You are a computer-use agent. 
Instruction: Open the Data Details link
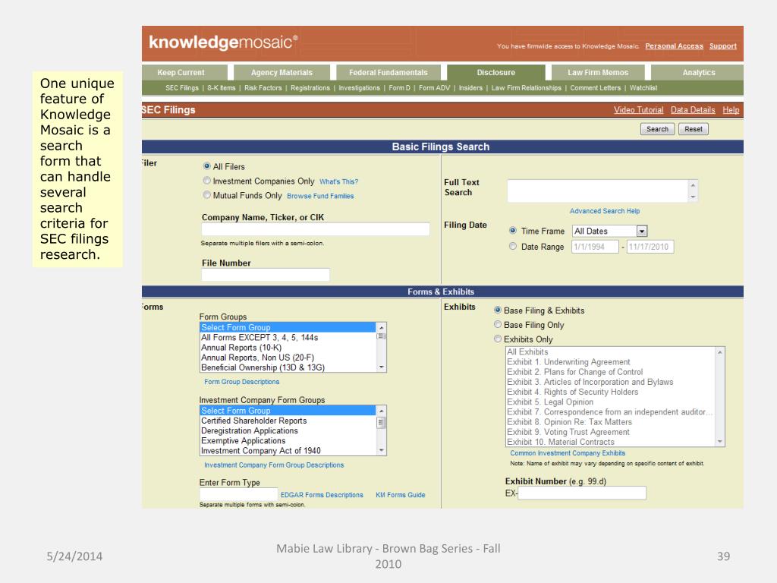coord(693,110)
